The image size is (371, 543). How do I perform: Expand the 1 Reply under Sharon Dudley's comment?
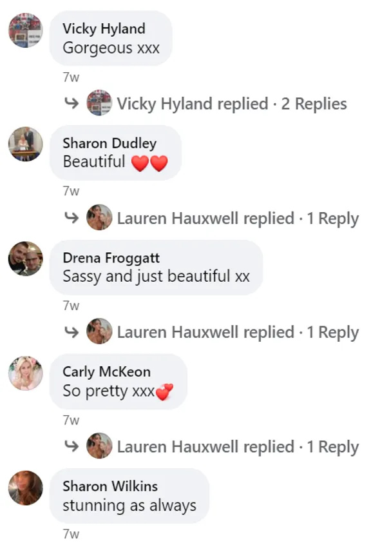pyautogui.click(x=238, y=219)
